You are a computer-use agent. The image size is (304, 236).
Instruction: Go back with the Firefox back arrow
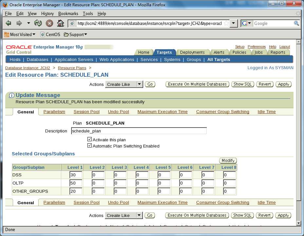click(x=8, y=23)
